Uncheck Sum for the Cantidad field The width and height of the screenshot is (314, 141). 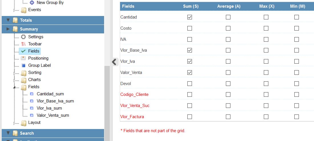click(x=190, y=17)
